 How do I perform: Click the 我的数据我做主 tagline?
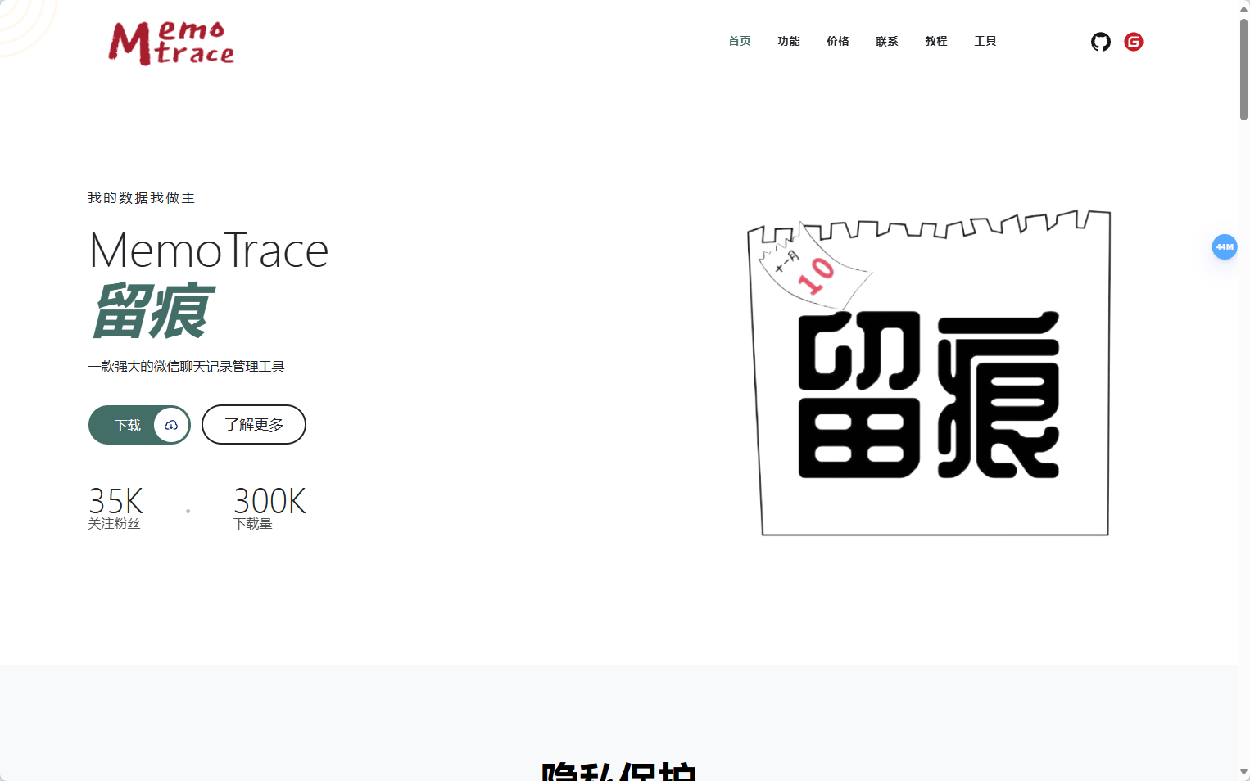(x=142, y=198)
